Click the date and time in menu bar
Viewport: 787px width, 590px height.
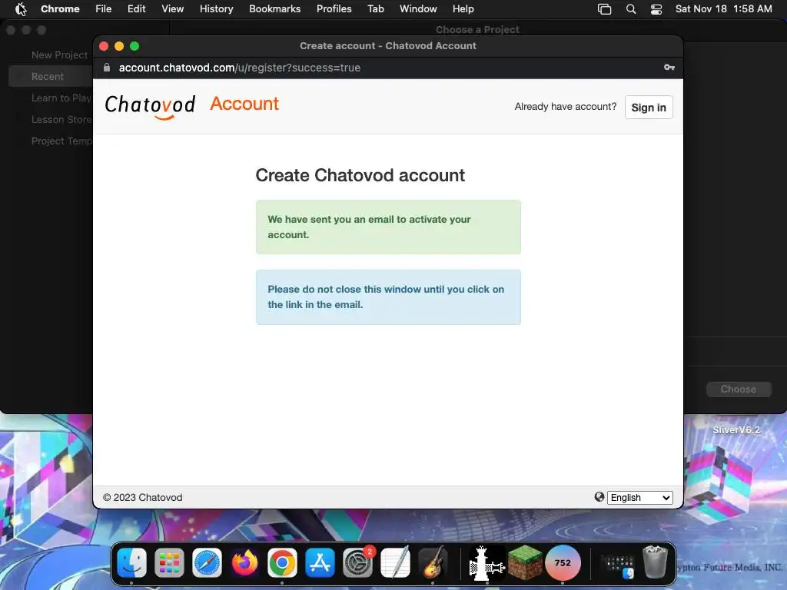[x=723, y=9]
